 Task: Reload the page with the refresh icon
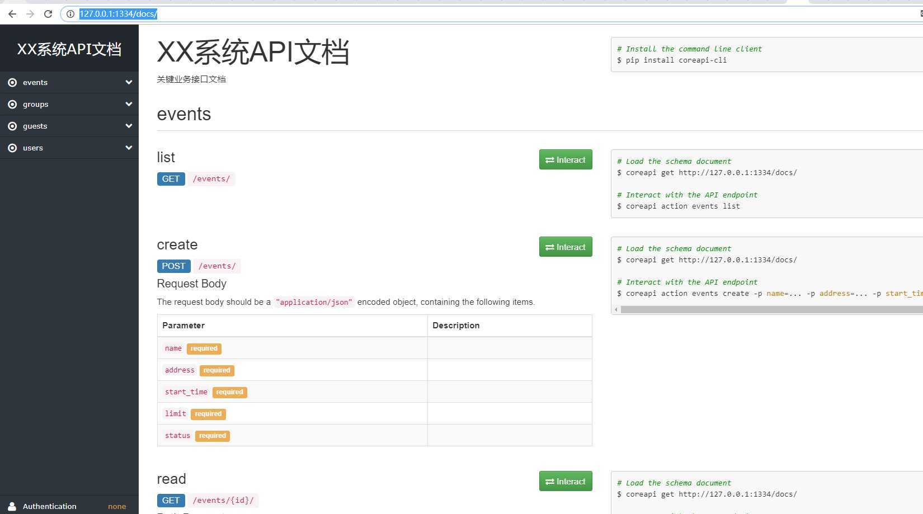click(48, 14)
